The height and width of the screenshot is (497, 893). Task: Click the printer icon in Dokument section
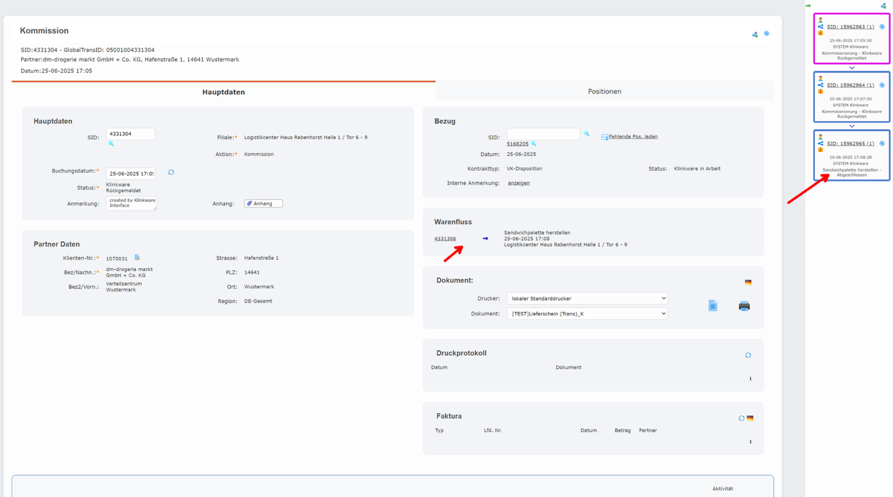click(744, 306)
